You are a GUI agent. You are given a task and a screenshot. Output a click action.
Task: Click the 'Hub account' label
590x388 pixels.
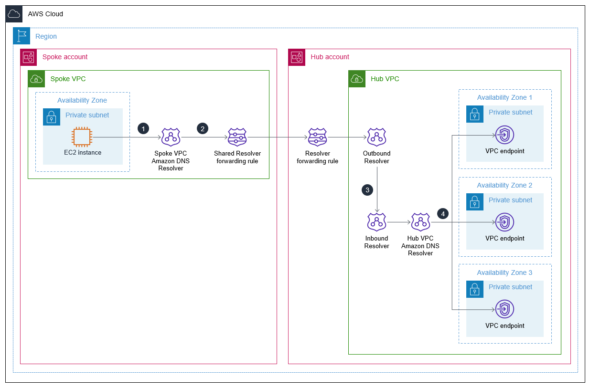pyautogui.click(x=330, y=57)
